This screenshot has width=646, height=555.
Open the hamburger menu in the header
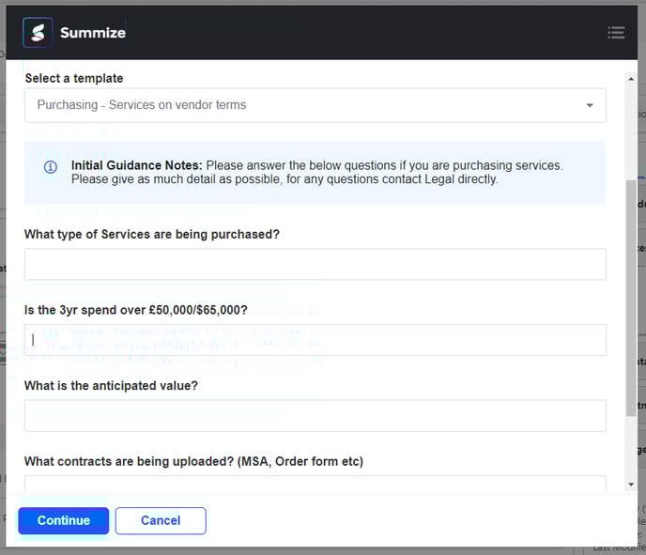(x=616, y=33)
